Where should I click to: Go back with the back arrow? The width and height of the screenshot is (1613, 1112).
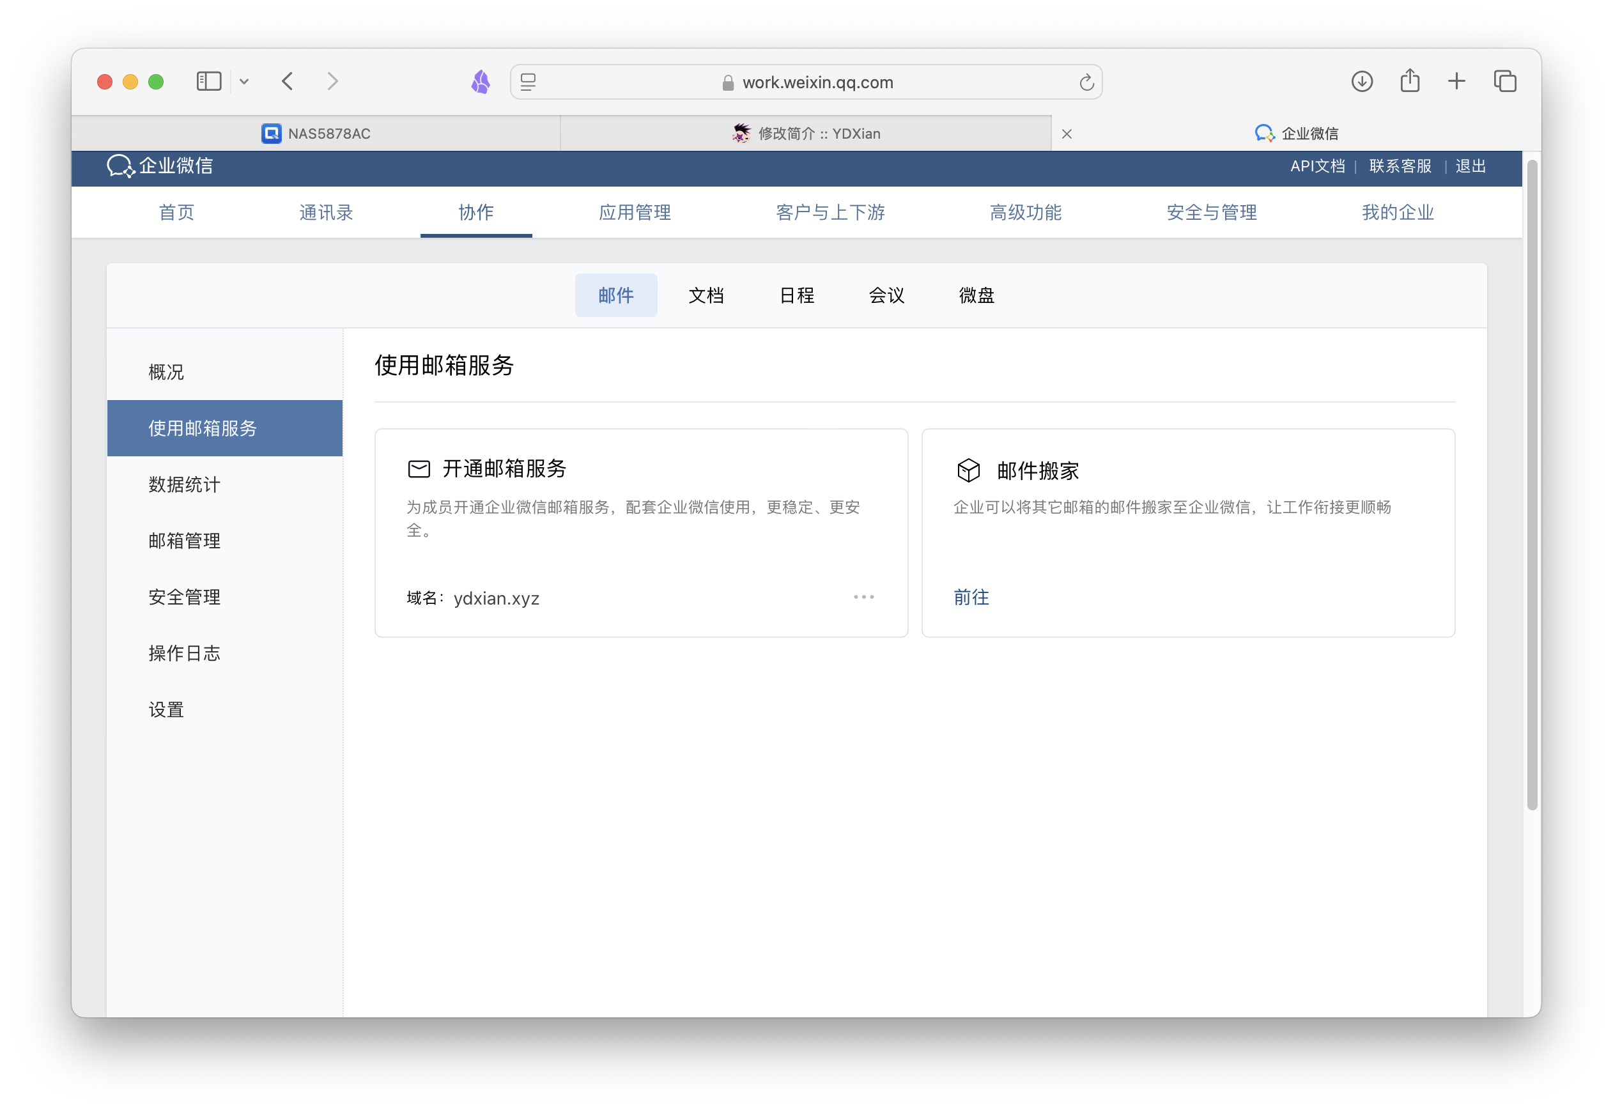[288, 82]
